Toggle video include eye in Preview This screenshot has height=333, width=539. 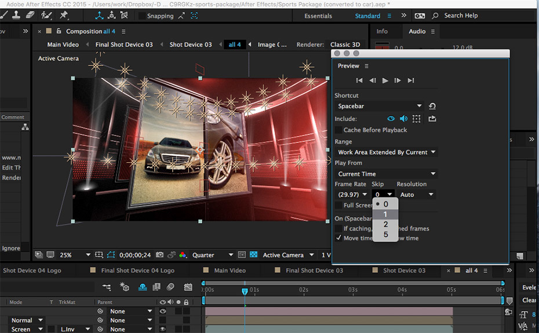pyautogui.click(x=391, y=119)
